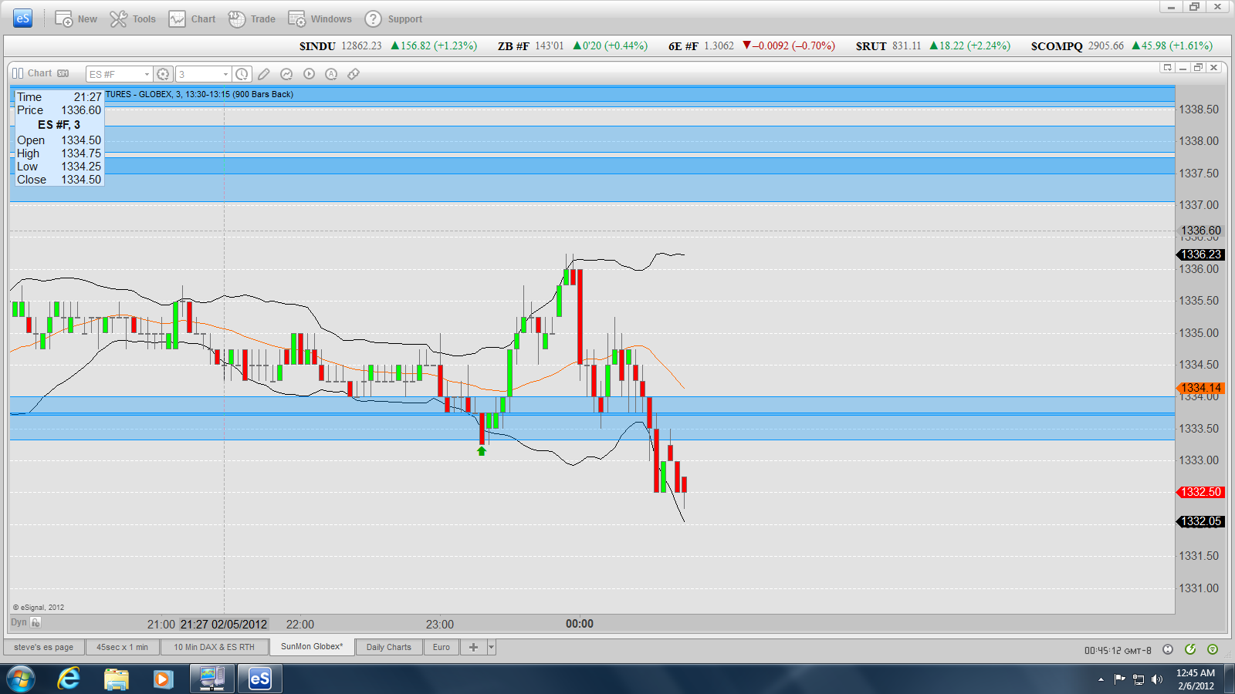Open the Windows menu
The image size is (1235, 694).
coord(320,19)
